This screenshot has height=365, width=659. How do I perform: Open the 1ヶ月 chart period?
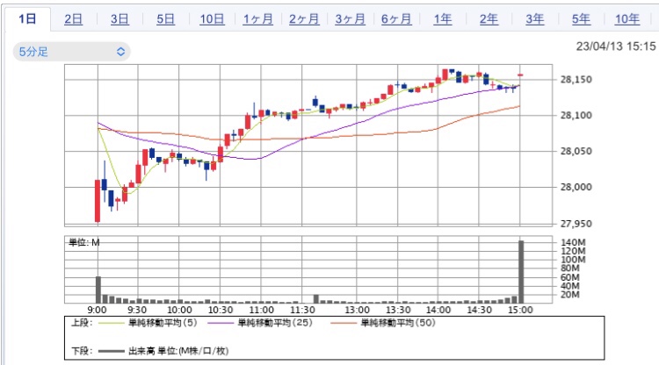(258, 19)
